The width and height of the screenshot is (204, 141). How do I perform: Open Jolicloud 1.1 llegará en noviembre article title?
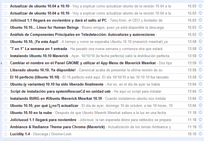coord(58,20)
